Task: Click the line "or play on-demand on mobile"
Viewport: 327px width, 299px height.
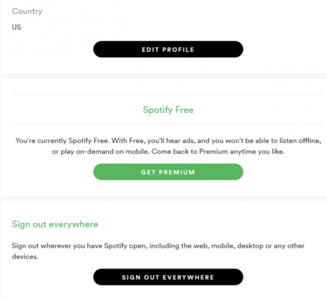Action: pos(101,152)
